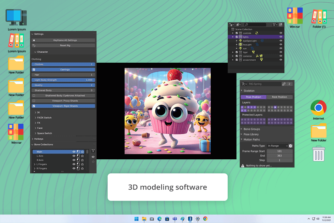This screenshot has width=334, height=223.
Task: Uncheck the controls collection checkbox
Action: pyautogui.click(x=236, y=33)
